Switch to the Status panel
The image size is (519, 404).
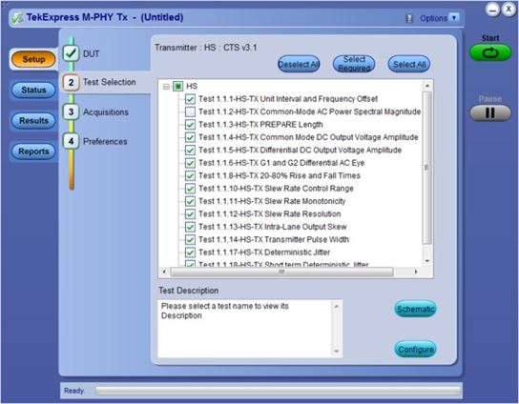point(33,90)
